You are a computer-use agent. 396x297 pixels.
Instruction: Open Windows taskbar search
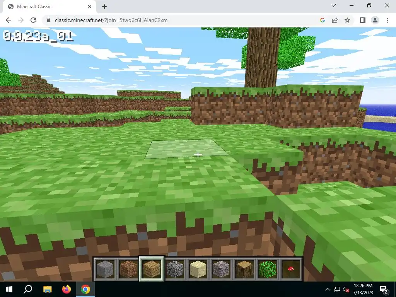click(x=28, y=289)
